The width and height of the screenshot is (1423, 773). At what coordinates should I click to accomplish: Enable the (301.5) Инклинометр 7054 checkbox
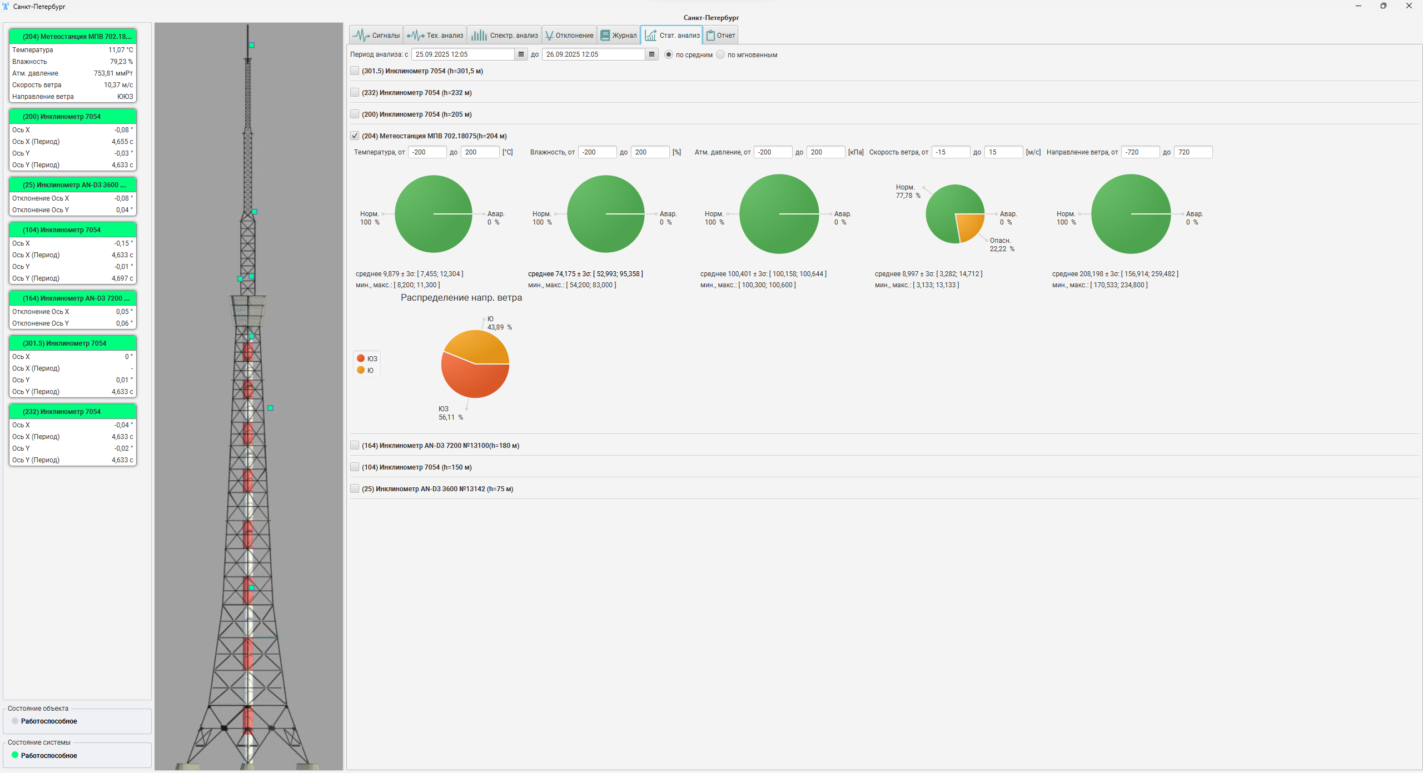[x=355, y=71]
